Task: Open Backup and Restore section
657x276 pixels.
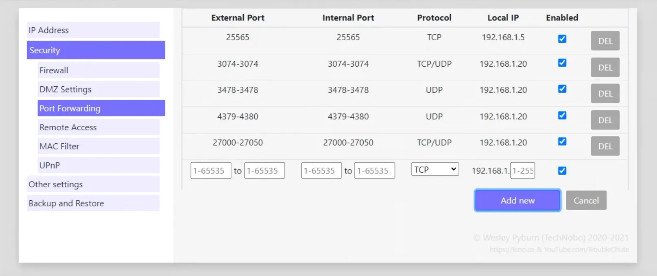Action: pos(93,203)
